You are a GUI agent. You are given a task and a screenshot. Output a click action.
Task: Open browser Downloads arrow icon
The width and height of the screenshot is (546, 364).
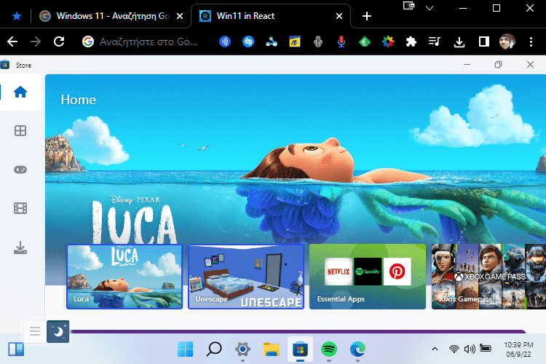tap(459, 42)
